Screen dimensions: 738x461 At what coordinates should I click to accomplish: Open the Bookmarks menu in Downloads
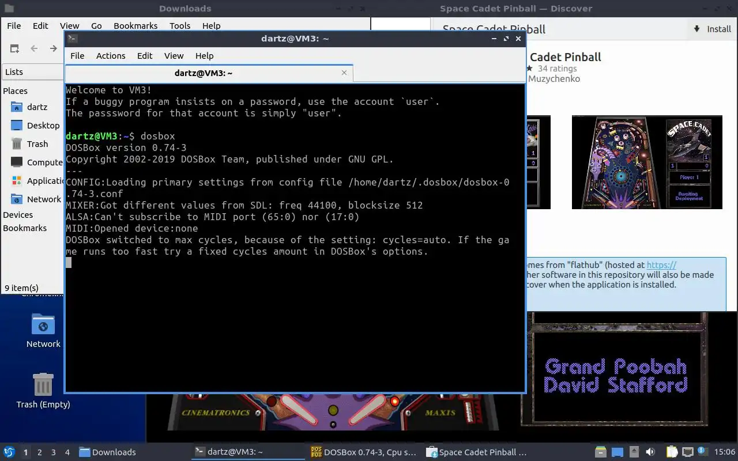pos(135,26)
